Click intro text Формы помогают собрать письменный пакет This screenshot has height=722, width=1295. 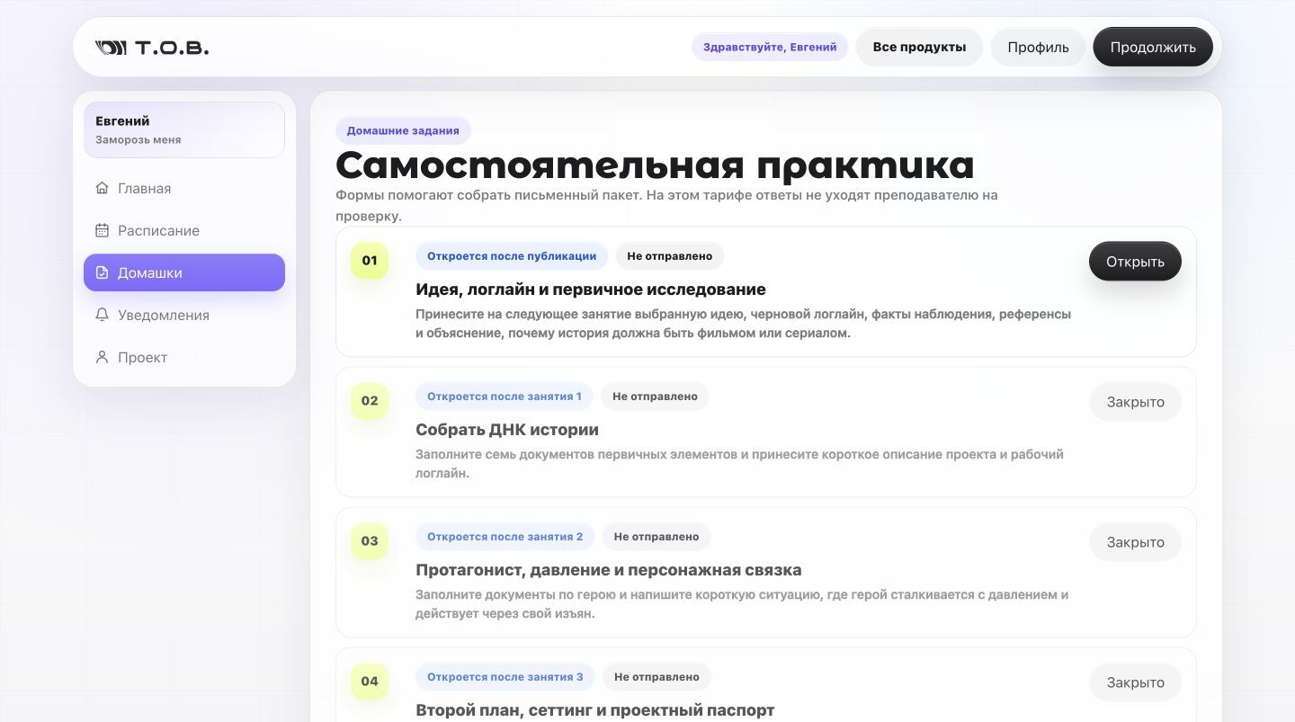click(x=666, y=206)
